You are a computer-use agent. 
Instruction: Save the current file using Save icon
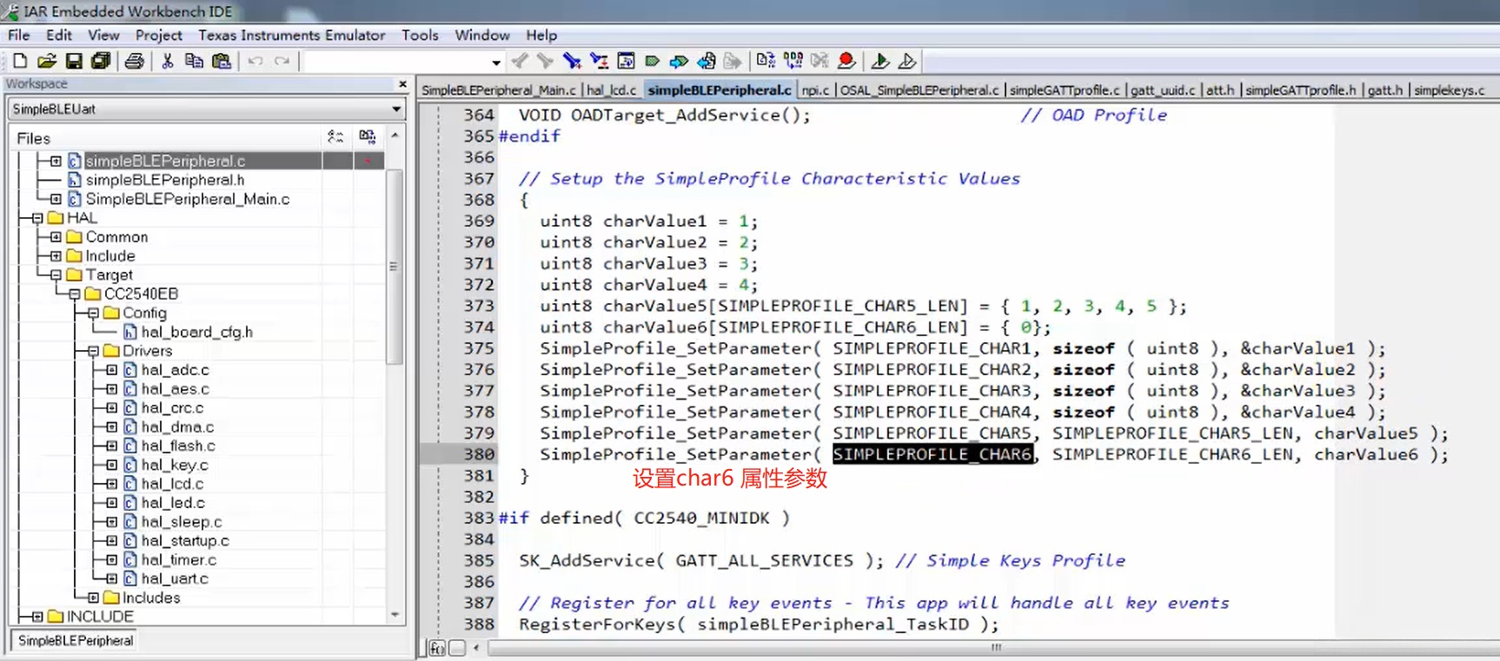[x=74, y=61]
